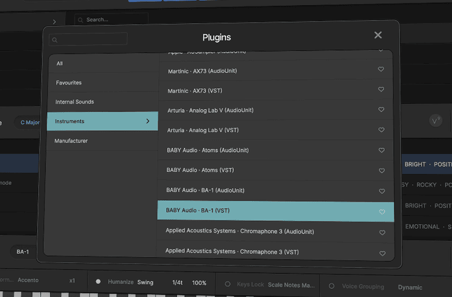
Task: Toggle the Humanize switch
Action: (x=98, y=282)
